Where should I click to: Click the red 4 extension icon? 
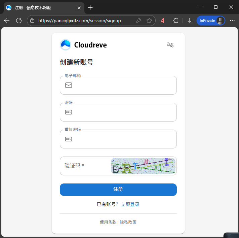coord(163,21)
